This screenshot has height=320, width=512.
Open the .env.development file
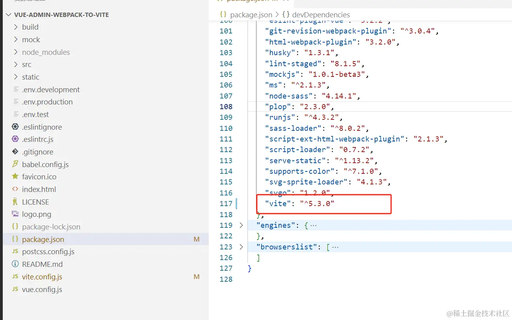tap(104, 89)
